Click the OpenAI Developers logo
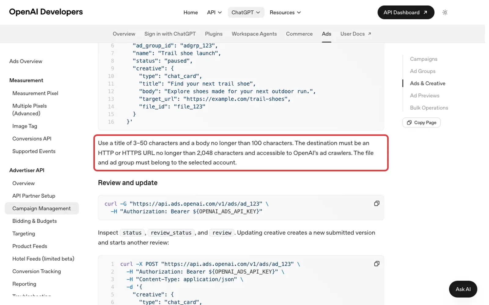 46,12
